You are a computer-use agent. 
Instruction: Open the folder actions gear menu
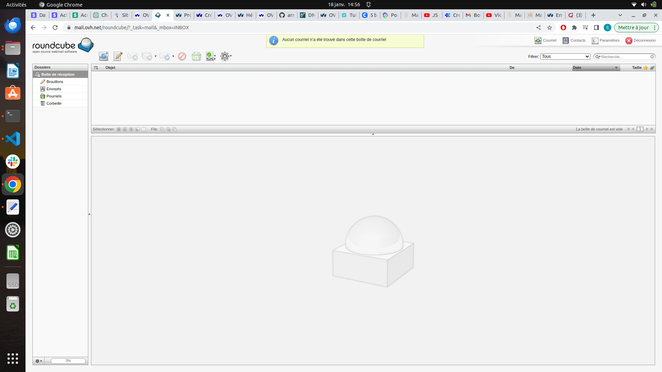39,361
